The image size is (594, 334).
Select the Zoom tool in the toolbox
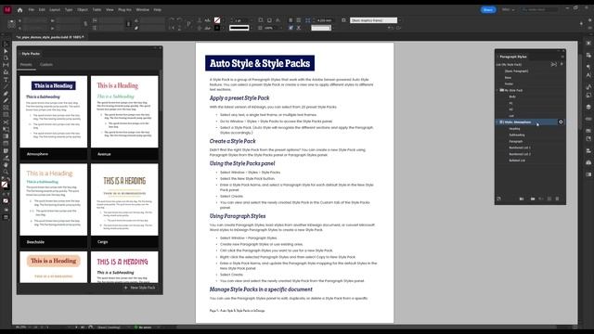pos(6,172)
